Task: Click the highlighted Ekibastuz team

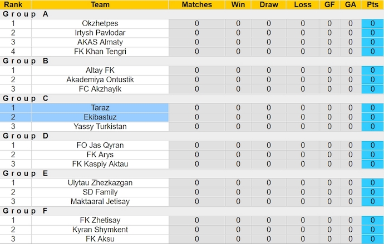Action: coord(100,117)
